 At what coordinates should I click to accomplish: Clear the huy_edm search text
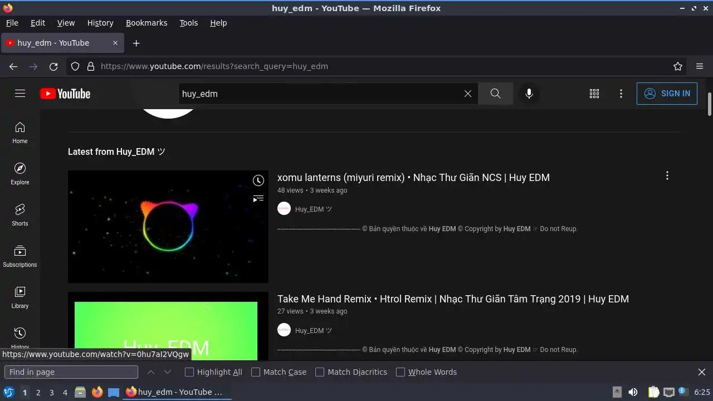point(468,94)
